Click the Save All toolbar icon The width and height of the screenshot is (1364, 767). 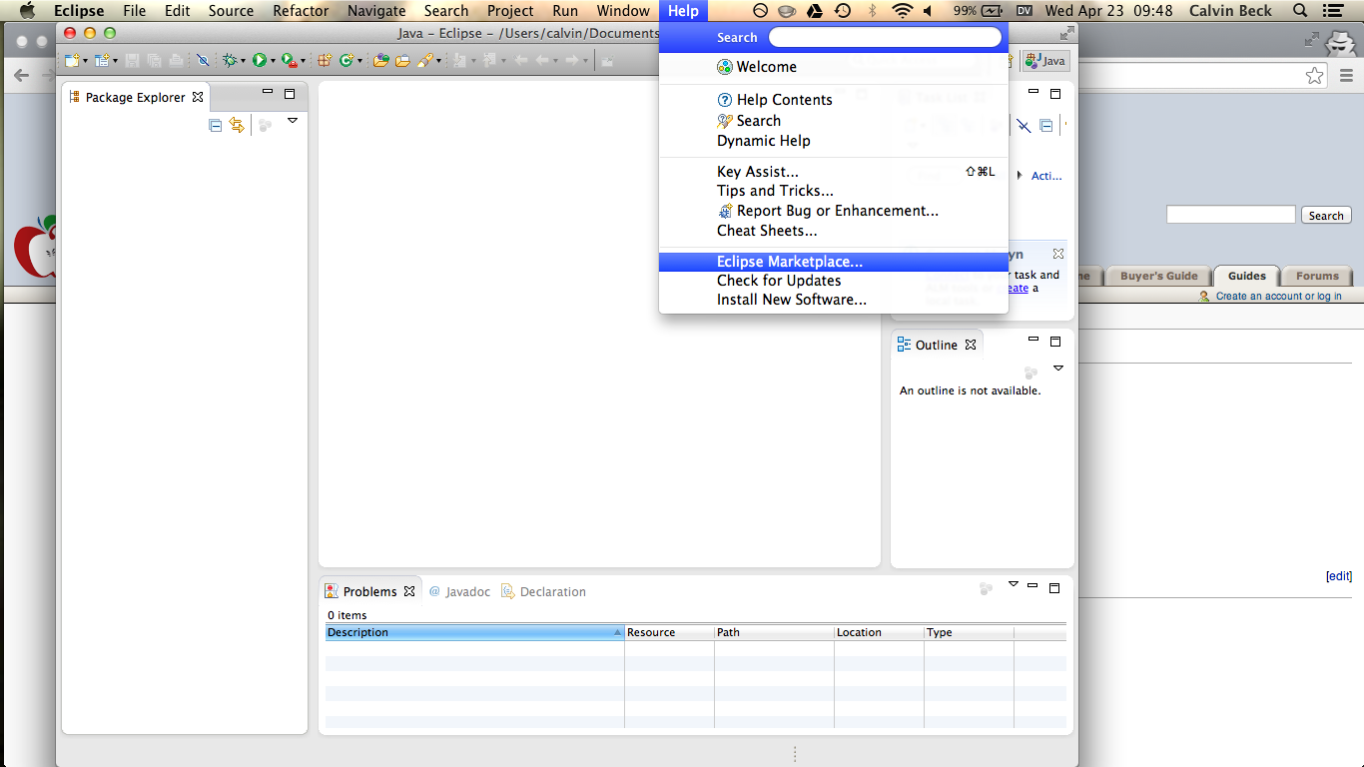[x=153, y=61]
